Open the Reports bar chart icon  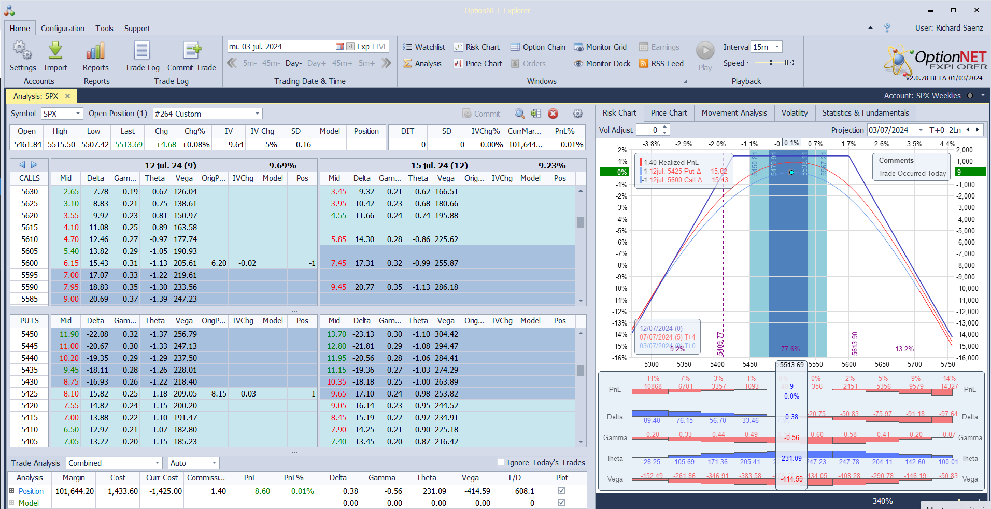[95, 51]
